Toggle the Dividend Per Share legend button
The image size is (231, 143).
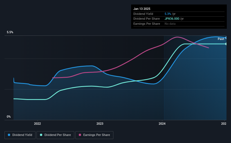click(55, 135)
